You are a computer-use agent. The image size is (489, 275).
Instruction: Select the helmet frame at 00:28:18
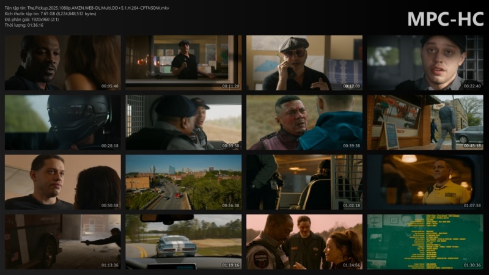[x=63, y=123]
